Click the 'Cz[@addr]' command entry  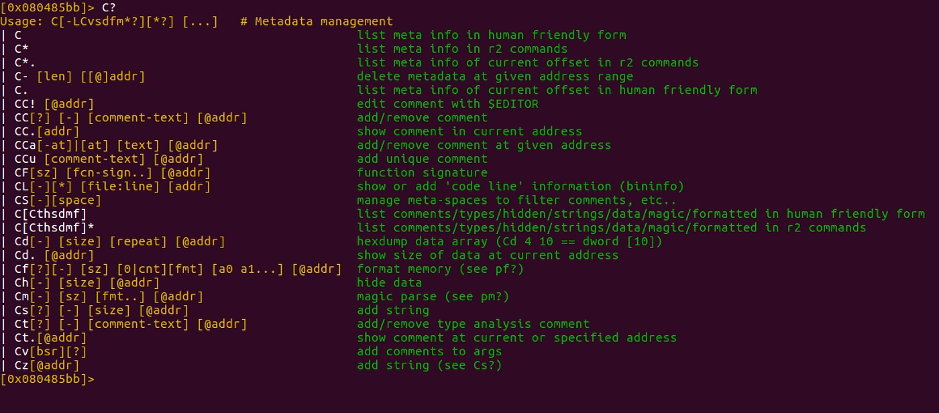47,365
